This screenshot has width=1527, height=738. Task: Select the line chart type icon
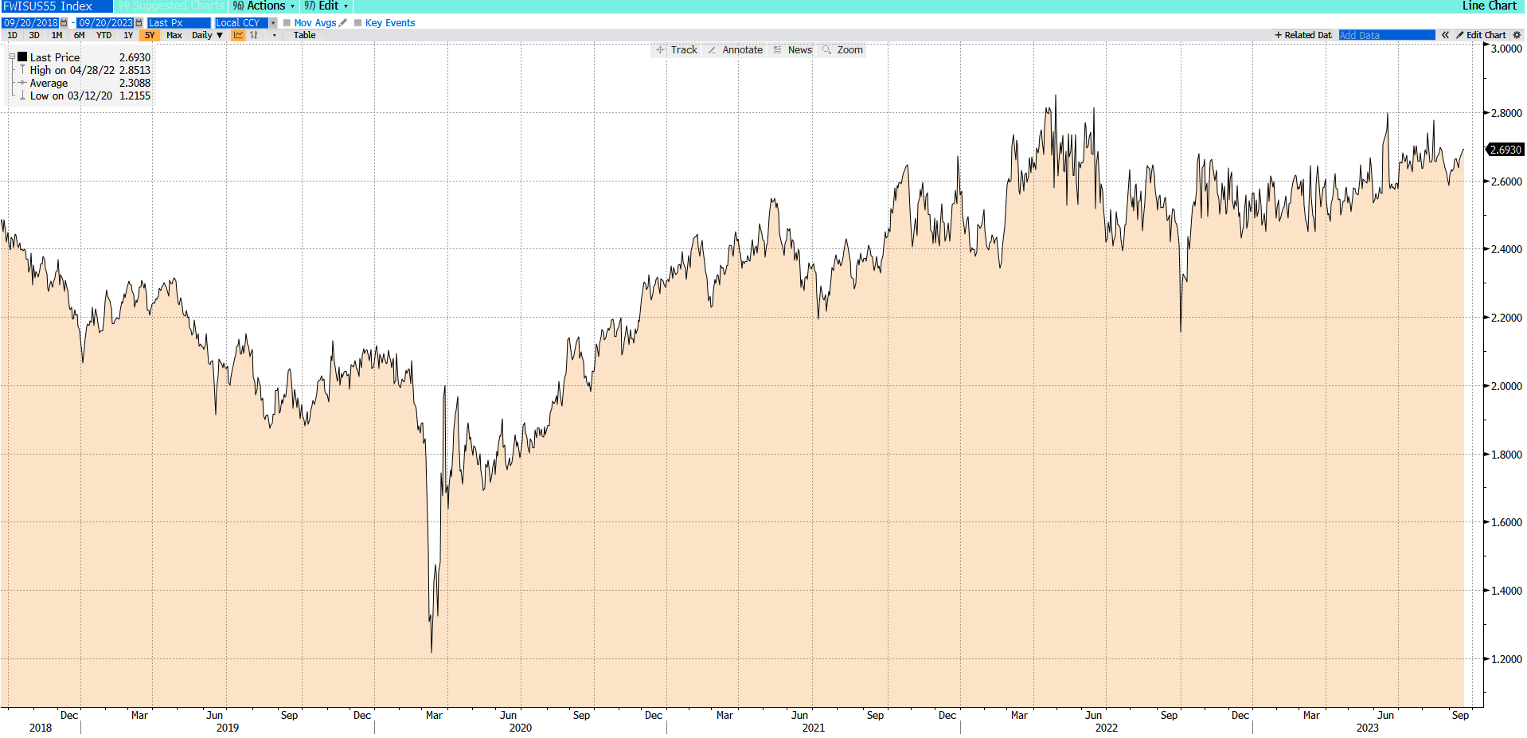pos(238,35)
